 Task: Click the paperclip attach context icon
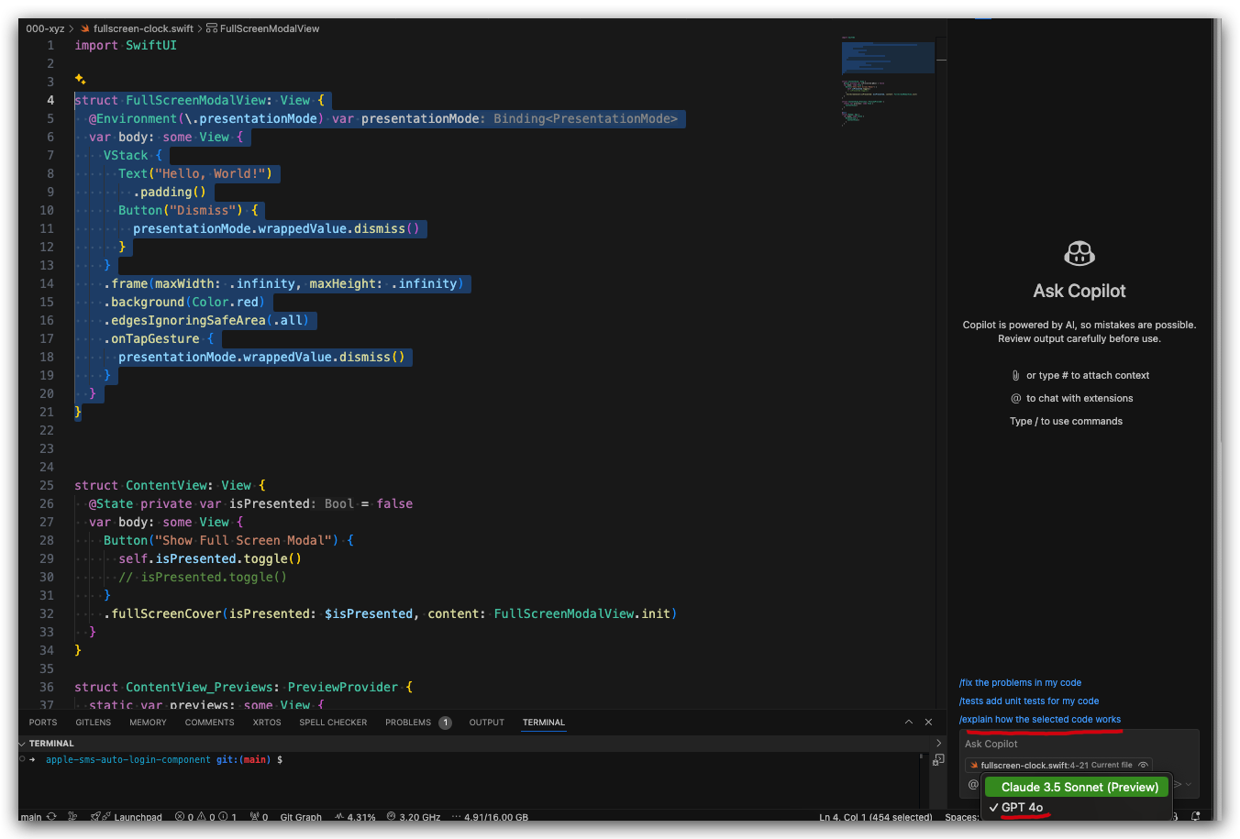(x=1015, y=375)
